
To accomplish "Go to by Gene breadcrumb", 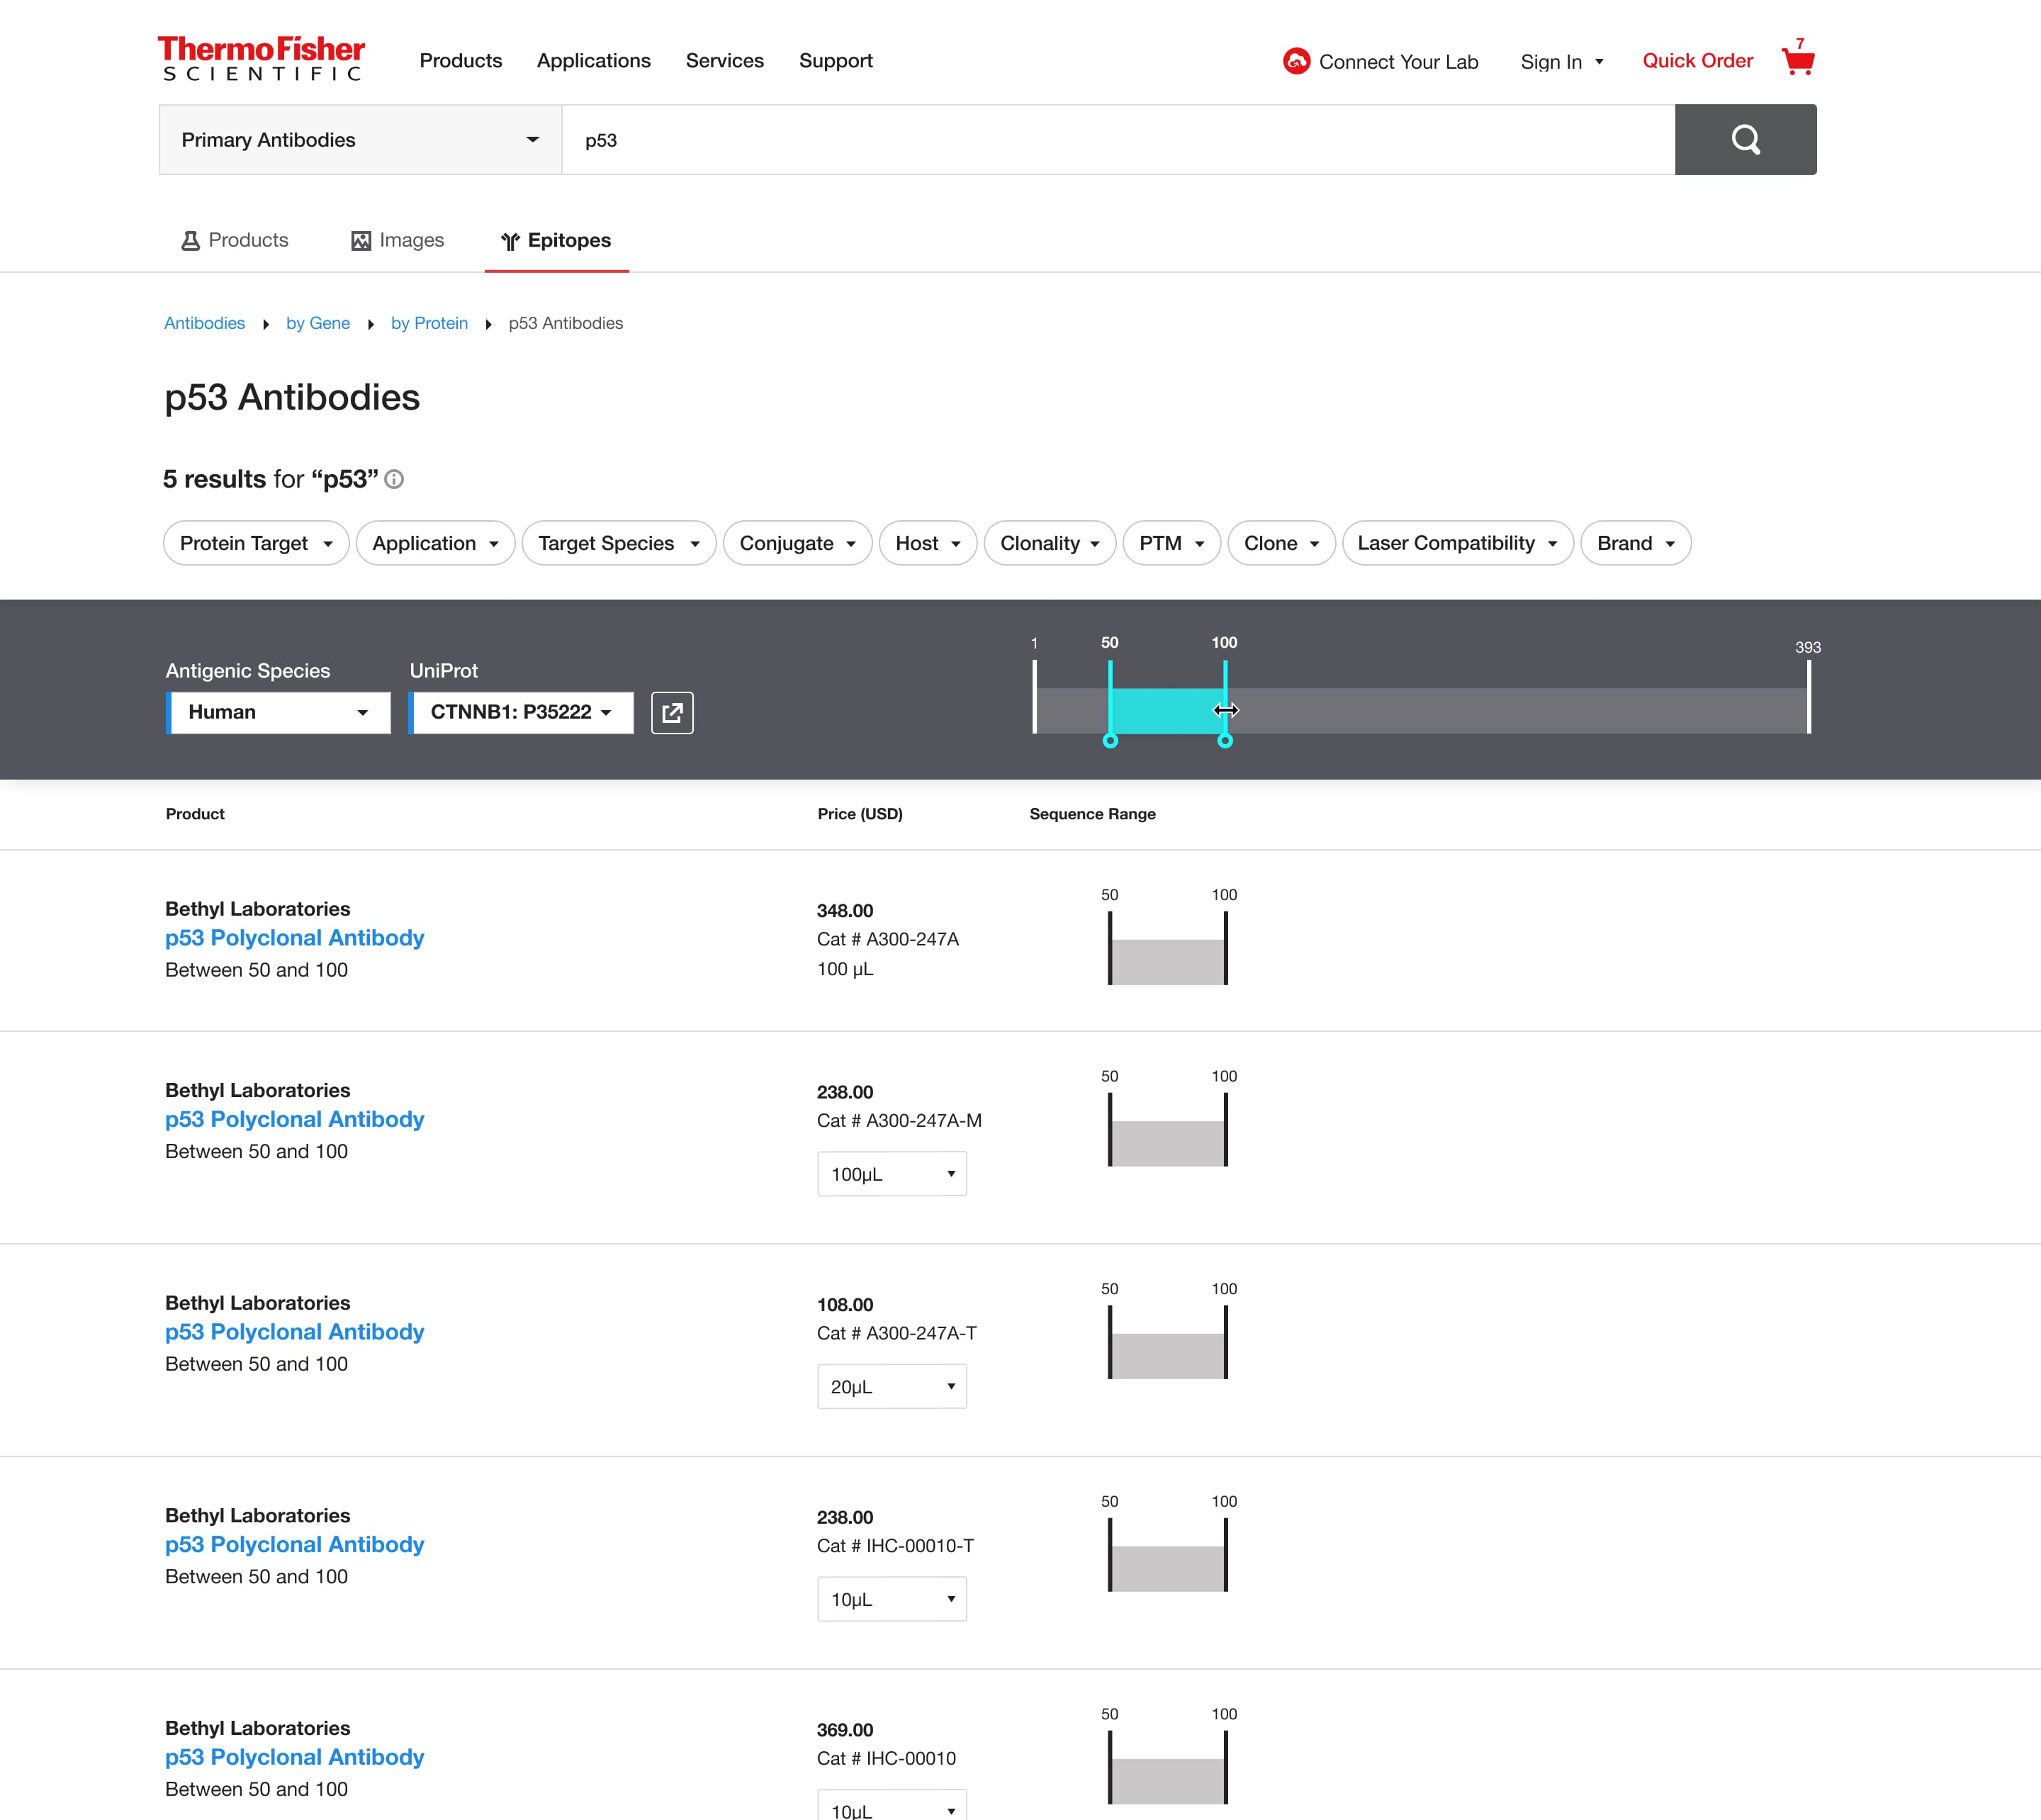I will tap(318, 324).
